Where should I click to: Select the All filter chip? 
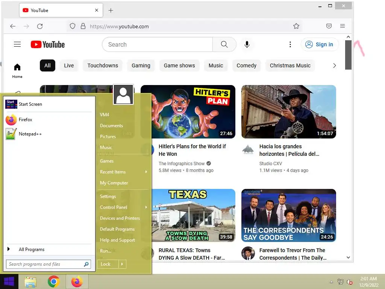[47, 65]
